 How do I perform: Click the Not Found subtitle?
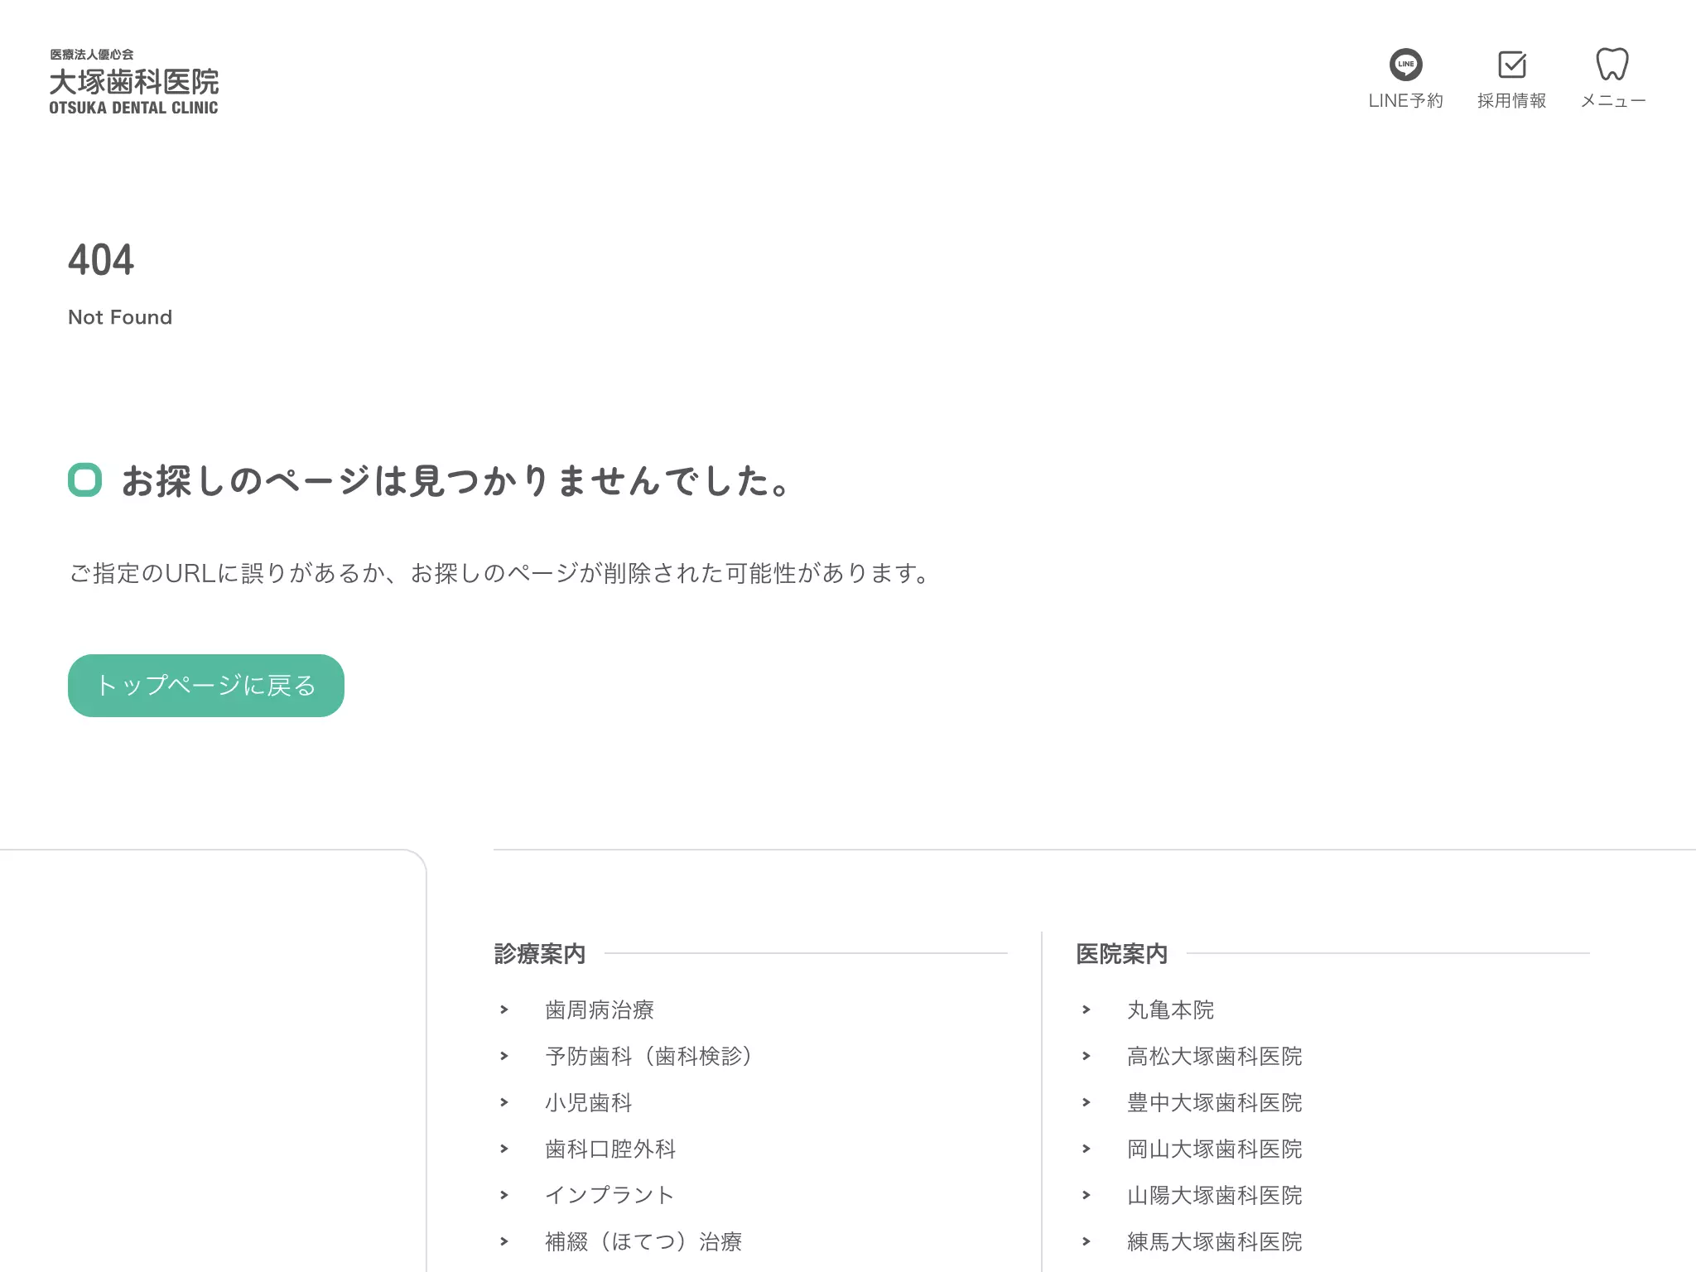[x=120, y=317]
